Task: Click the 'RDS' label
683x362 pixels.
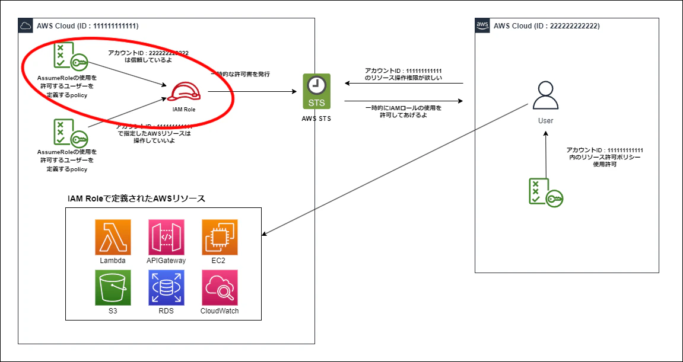Action: pyautogui.click(x=166, y=312)
